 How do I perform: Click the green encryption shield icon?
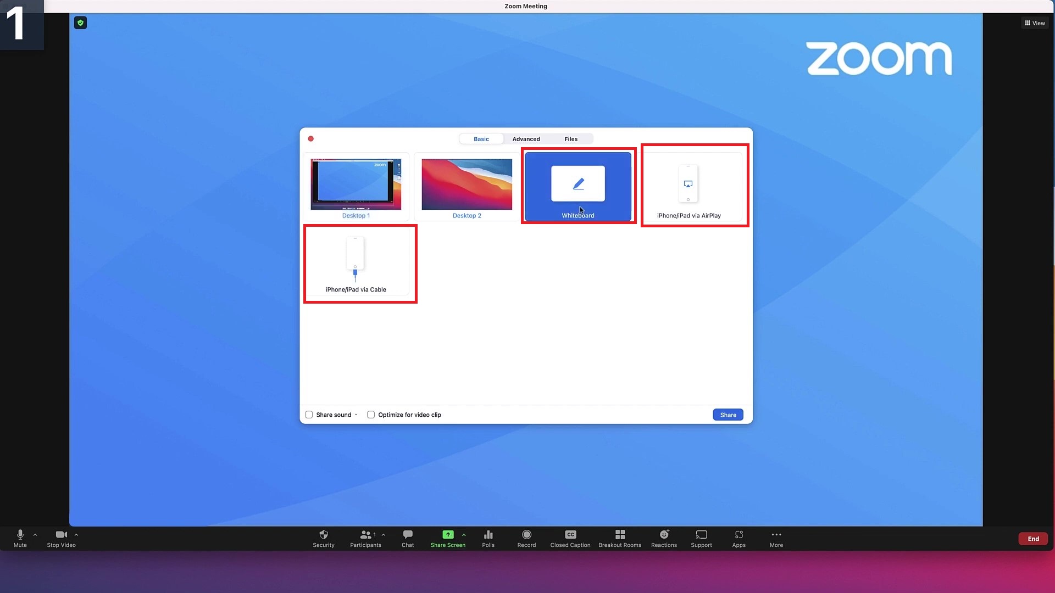click(80, 23)
